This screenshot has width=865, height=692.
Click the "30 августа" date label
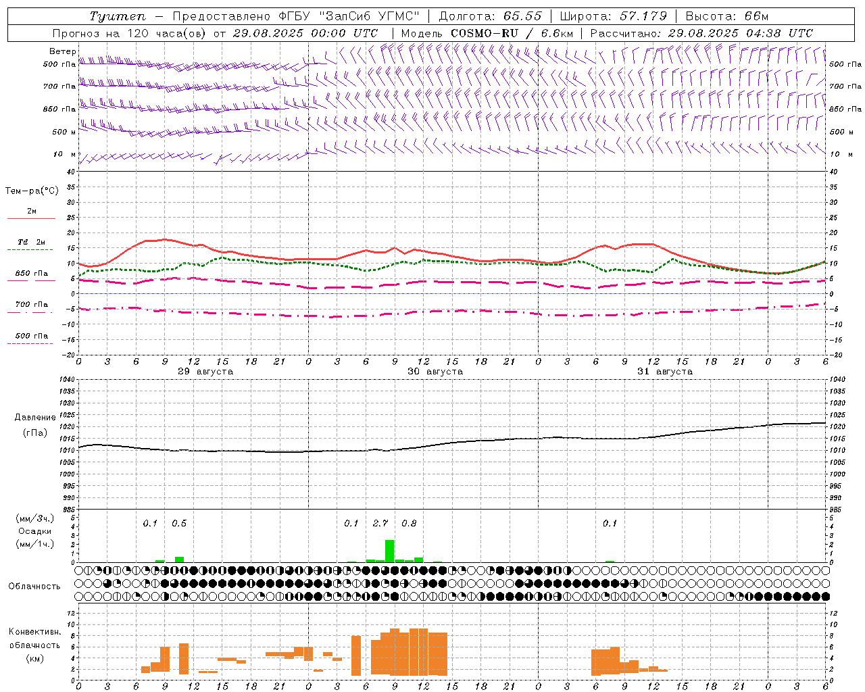[x=435, y=372]
